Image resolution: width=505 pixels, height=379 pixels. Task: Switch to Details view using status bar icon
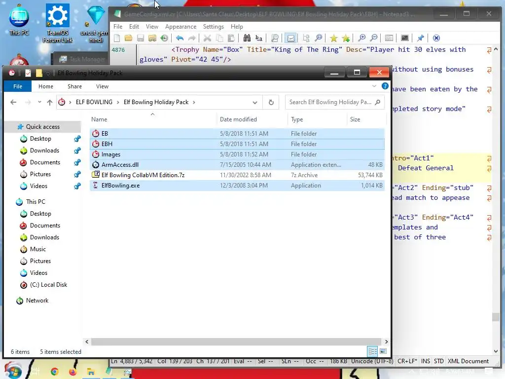(x=373, y=351)
